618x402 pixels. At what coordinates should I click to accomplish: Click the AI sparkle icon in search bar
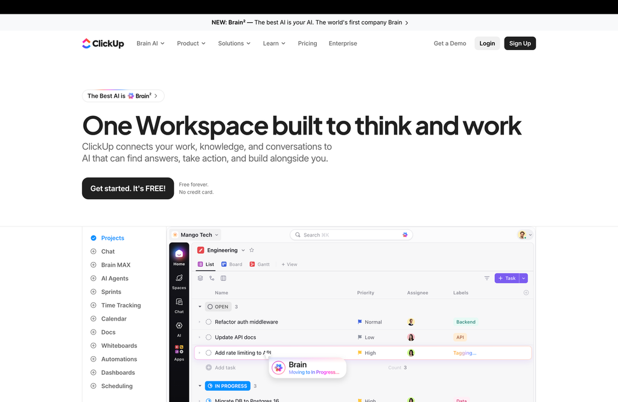tap(405, 235)
